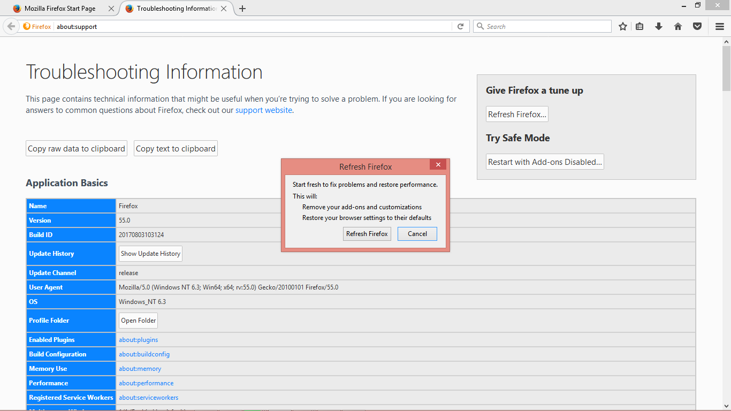Confirm with the dialog's Refresh Firefox button
The height and width of the screenshot is (411, 731).
(367, 234)
